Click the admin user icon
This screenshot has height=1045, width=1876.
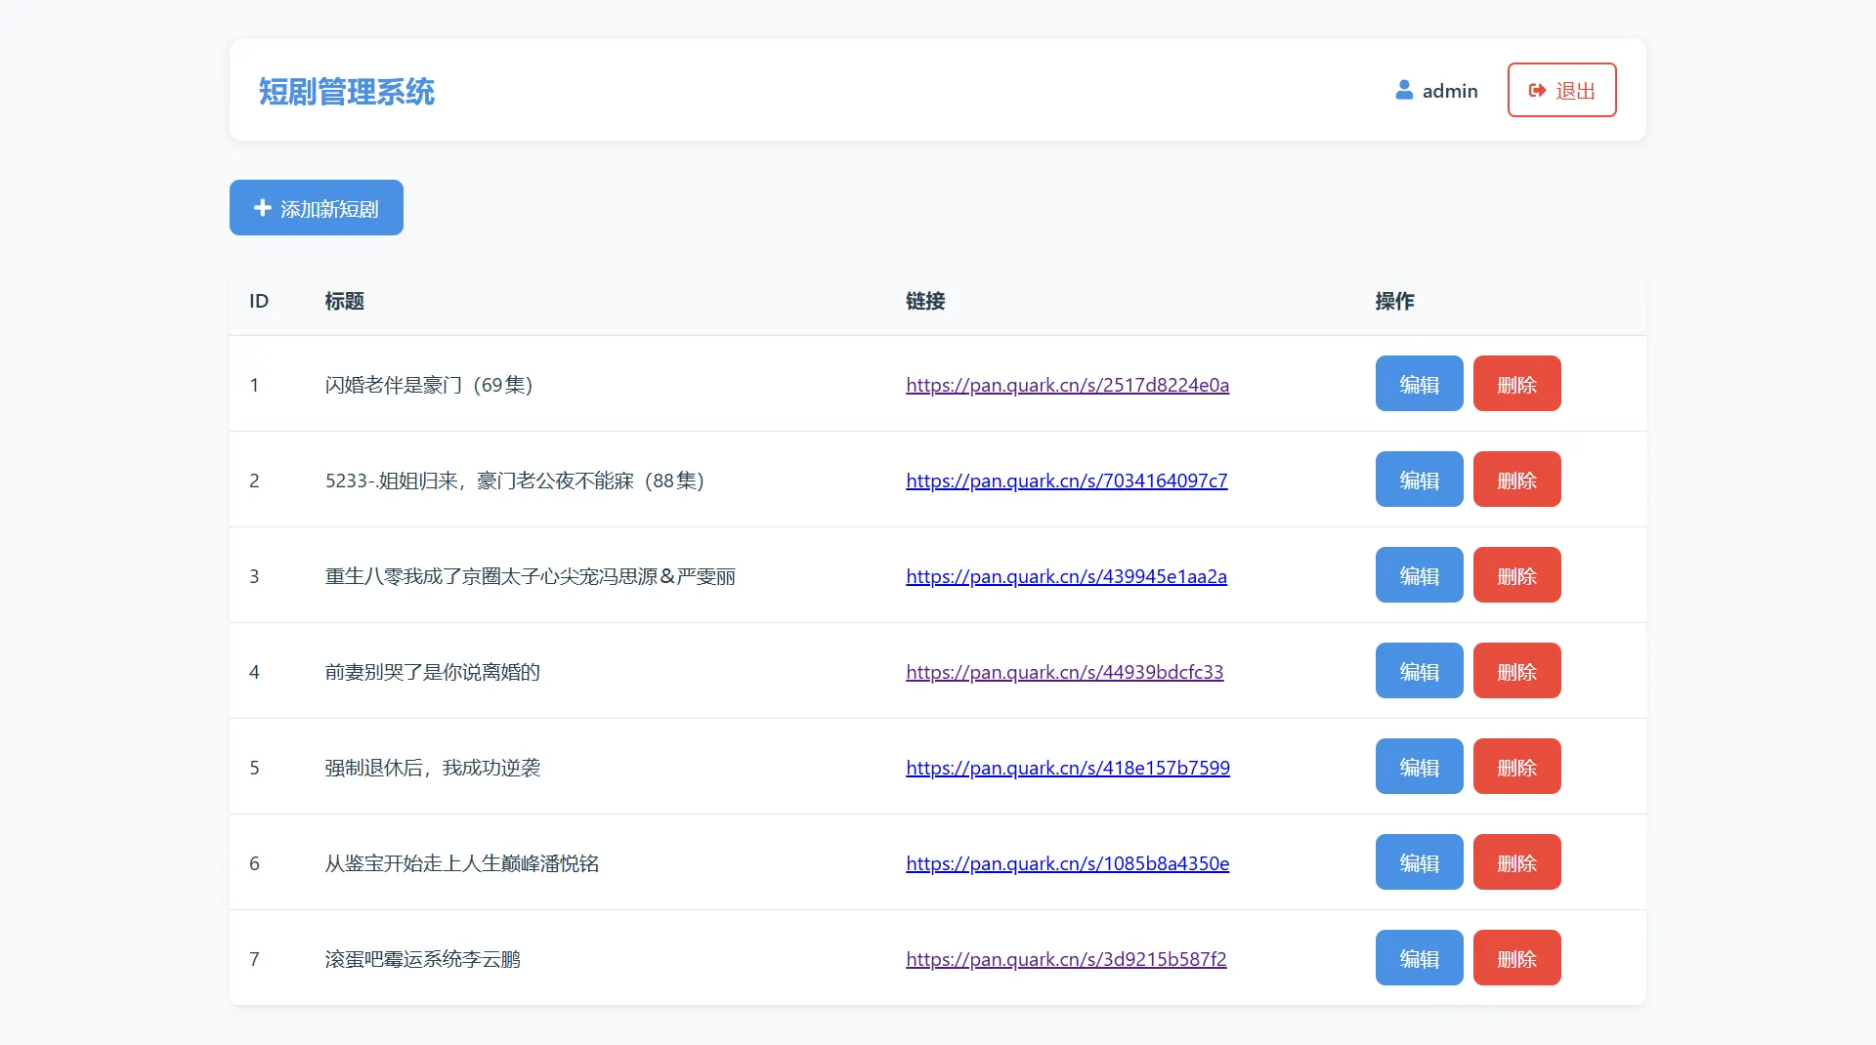point(1404,90)
